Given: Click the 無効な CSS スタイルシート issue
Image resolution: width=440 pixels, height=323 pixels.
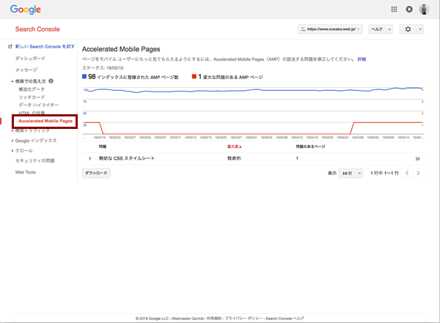Looking at the screenshot, I should click(x=127, y=158).
